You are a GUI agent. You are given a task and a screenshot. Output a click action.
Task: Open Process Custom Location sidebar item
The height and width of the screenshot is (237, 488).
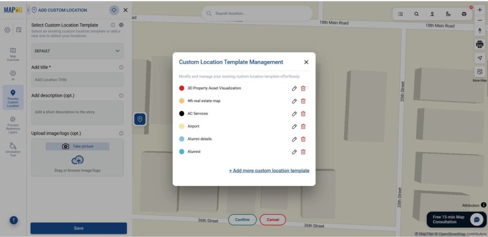(13, 98)
